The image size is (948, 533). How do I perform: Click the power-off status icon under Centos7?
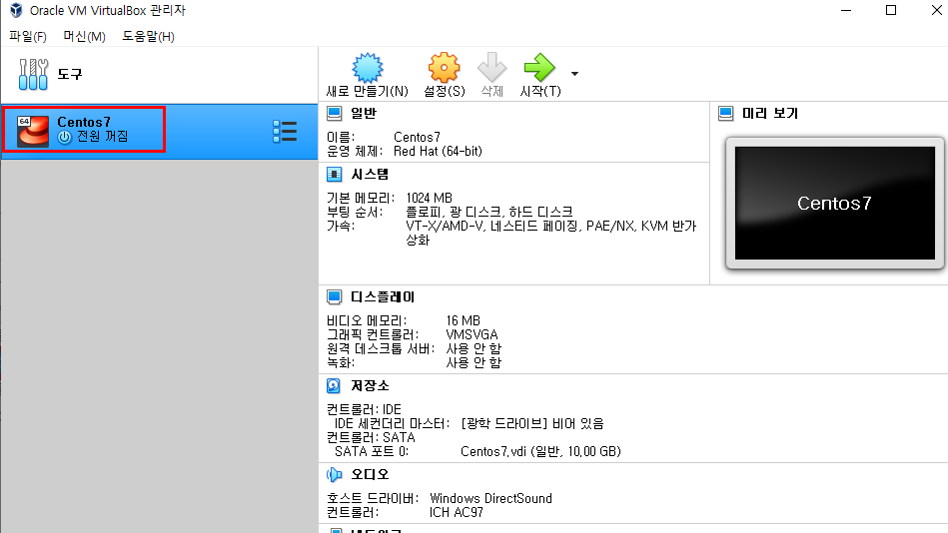pyautogui.click(x=65, y=137)
